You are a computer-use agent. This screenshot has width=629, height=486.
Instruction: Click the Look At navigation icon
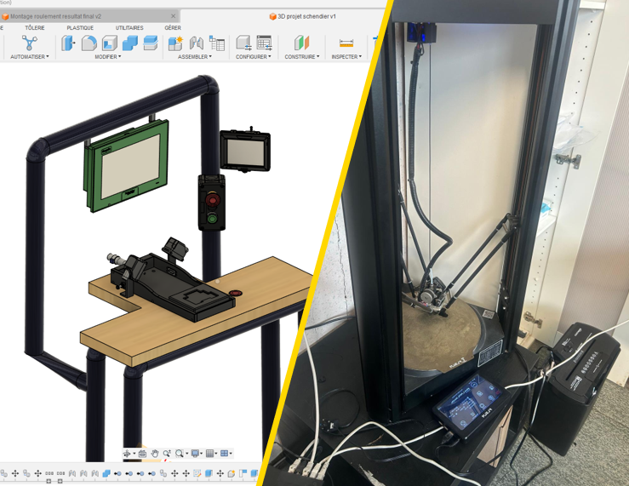coord(142,454)
